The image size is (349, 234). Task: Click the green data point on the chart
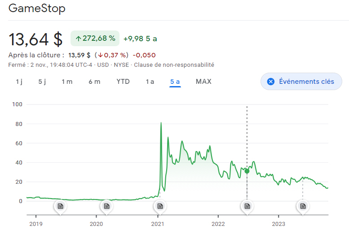(247, 171)
